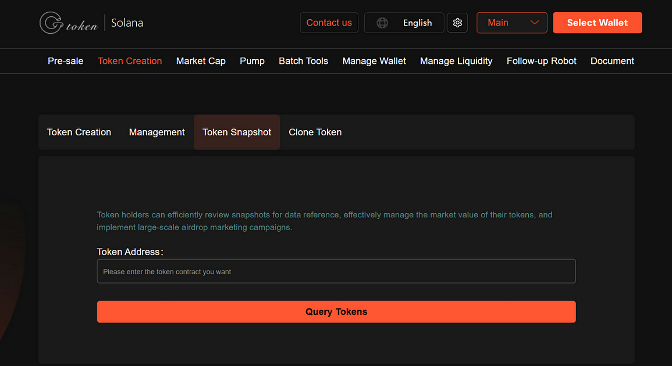This screenshot has width=672, height=366.
Task: Click the G token logo
Action: pos(69,23)
